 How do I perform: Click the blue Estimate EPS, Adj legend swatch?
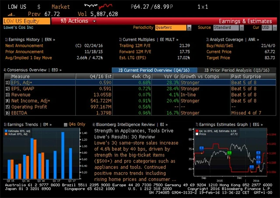coord(6,131)
